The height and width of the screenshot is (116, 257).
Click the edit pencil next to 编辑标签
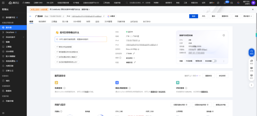pyautogui.click(x=135, y=62)
